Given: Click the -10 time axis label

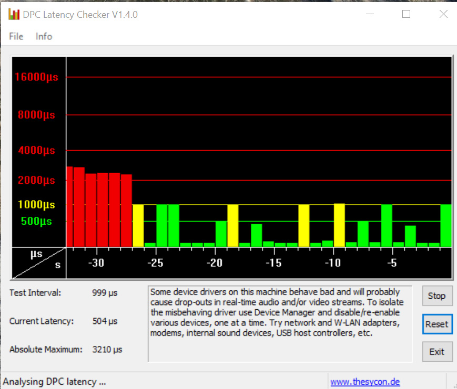Looking at the screenshot, I should [x=333, y=263].
